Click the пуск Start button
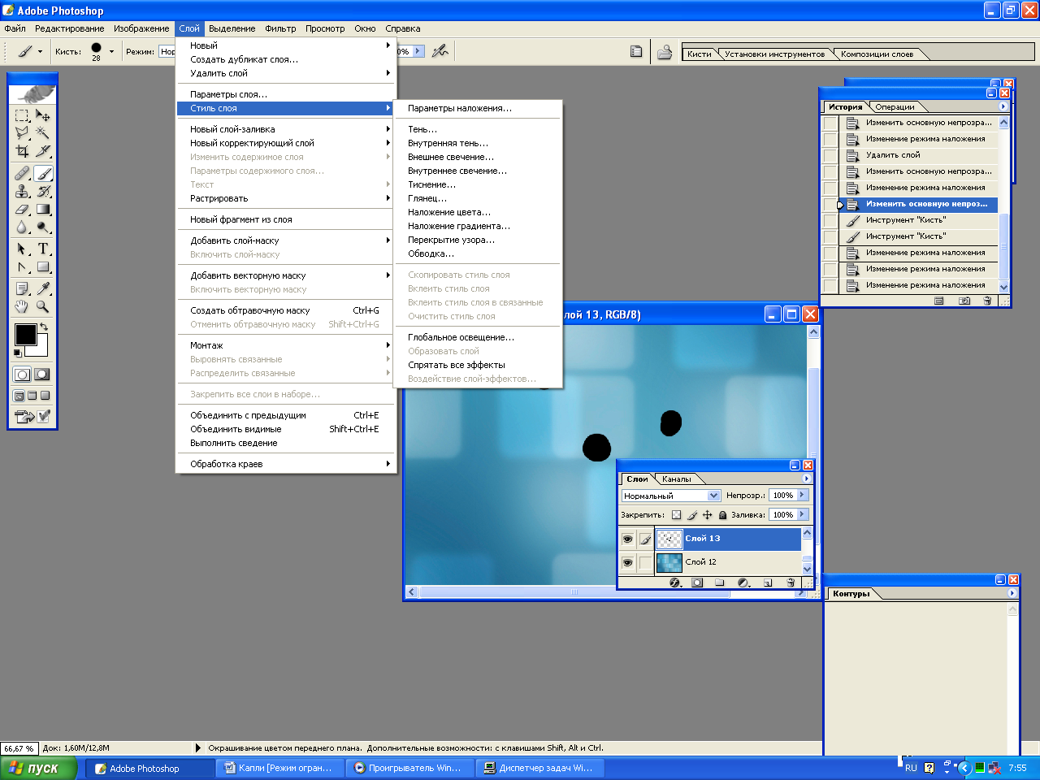This screenshot has height=780, width=1040. 39,768
